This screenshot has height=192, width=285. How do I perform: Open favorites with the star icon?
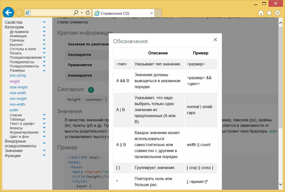pos(269,13)
